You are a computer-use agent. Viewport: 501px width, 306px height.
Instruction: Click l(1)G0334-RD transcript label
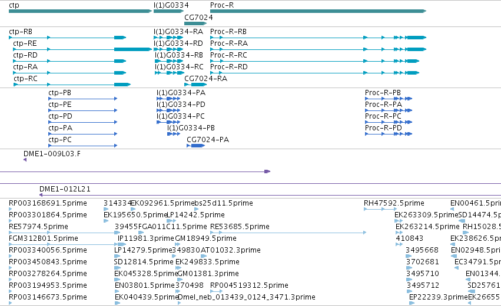tap(178, 43)
